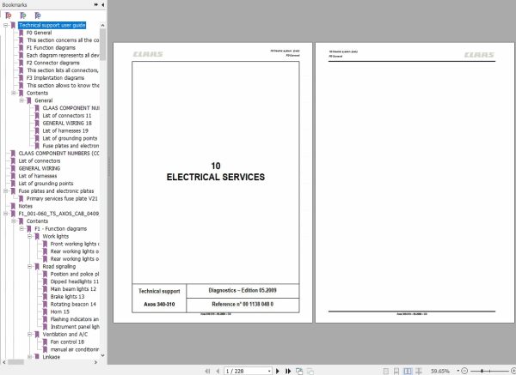The width and height of the screenshot is (516, 375).
Task: Click the zoom out minus button
Action: (x=464, y=371)
